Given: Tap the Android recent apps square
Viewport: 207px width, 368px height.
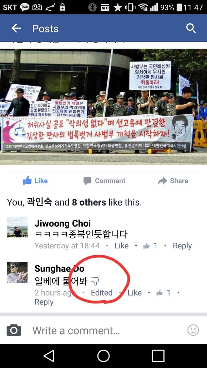Looking at the screenshot, I should tap(158, 356).
